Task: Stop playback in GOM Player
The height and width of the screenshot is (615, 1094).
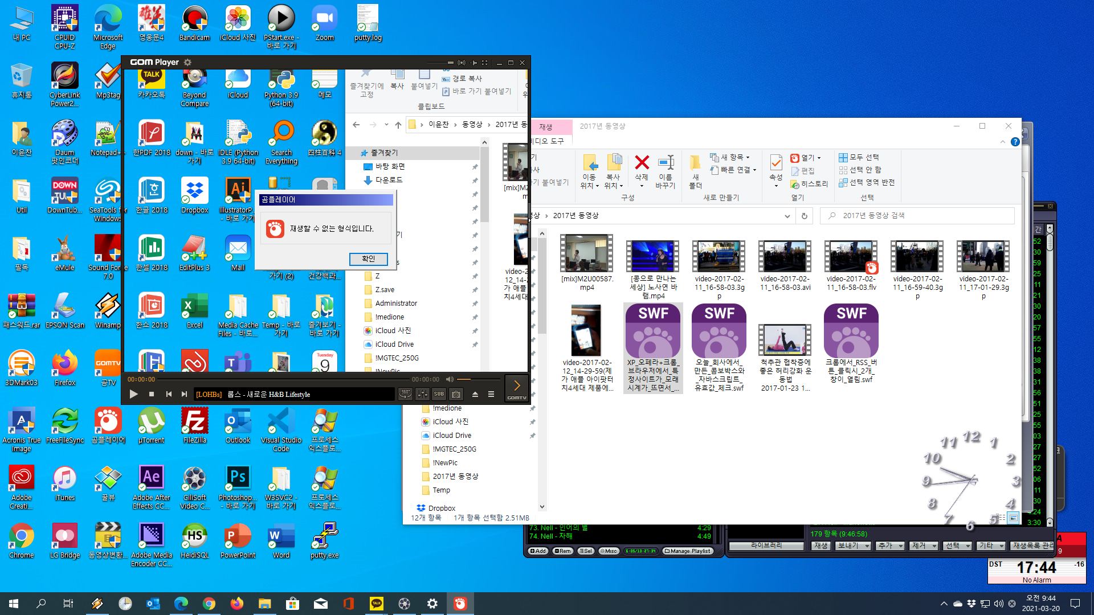Action: [x=152, y=394]
